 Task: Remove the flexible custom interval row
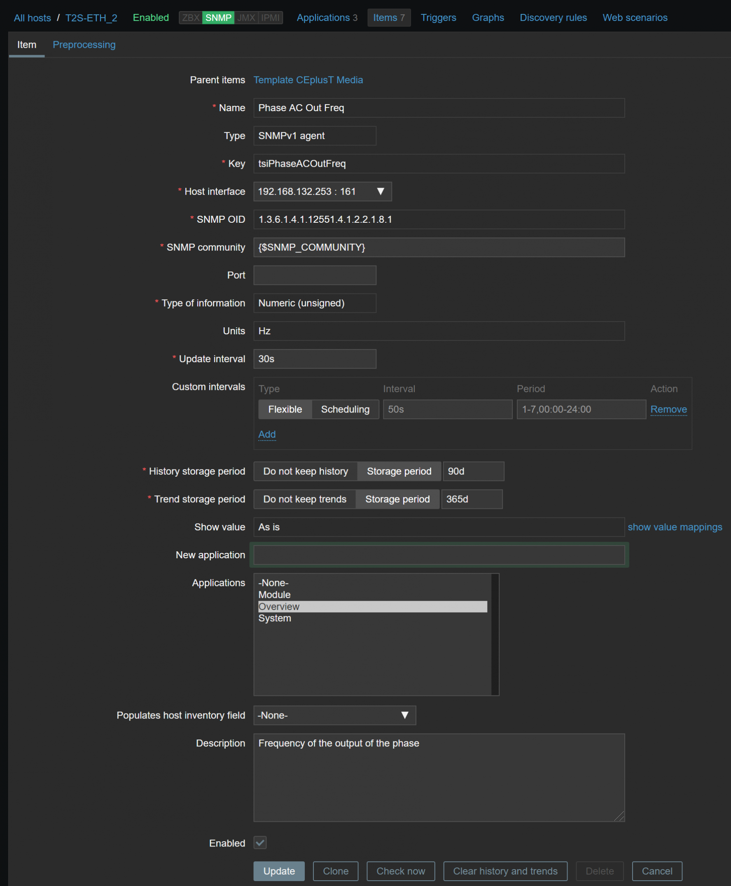pyautogui.click(x=668, y=409)
